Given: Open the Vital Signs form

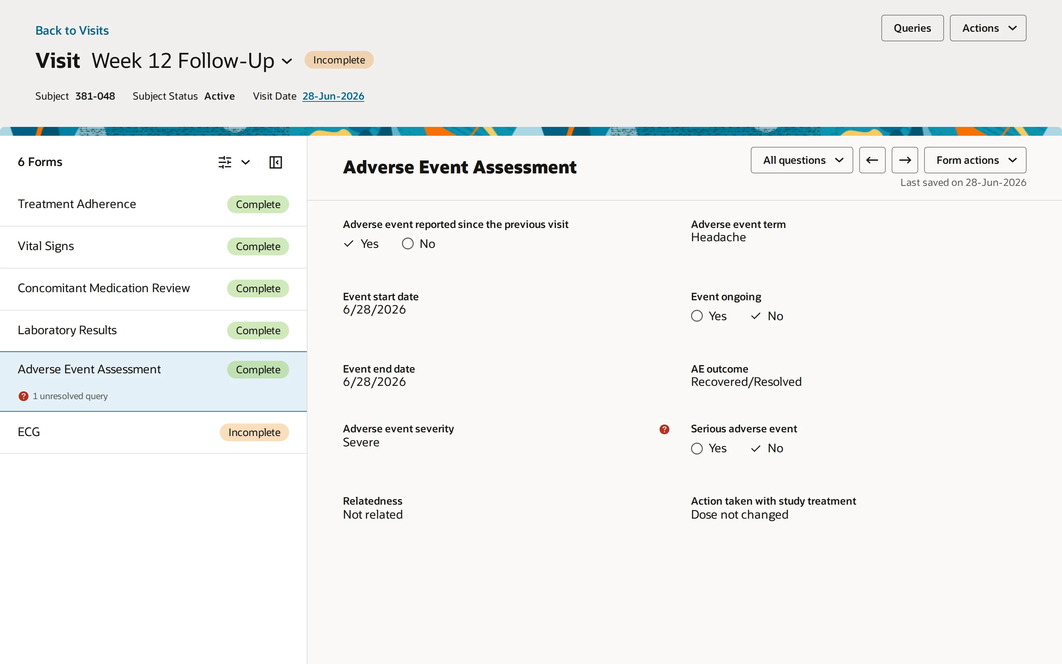Looking at the screenshot, I should [153, 246].
